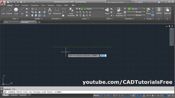Switch to Layout1 tab

pyautogui.click(x=14, y=95)
